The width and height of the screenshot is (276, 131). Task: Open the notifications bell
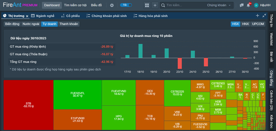pyautogui.click(x=248, y=5)
